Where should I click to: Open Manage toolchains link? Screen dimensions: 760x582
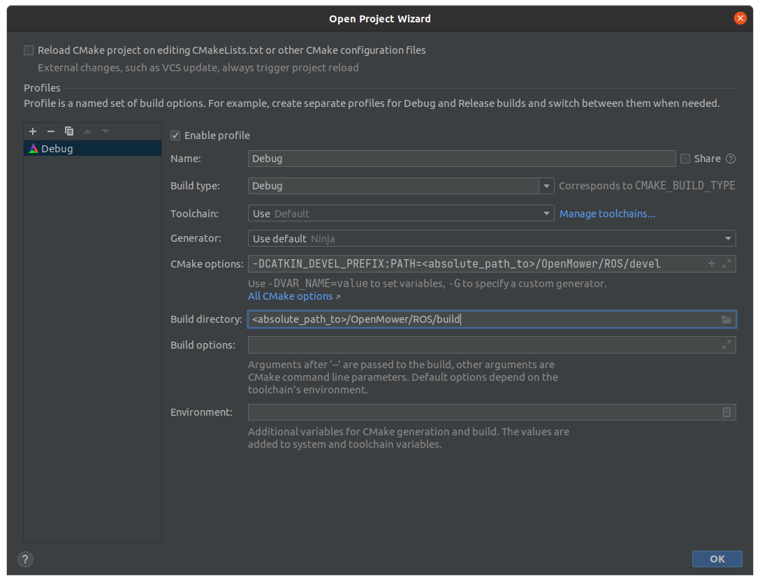(607, 213)
